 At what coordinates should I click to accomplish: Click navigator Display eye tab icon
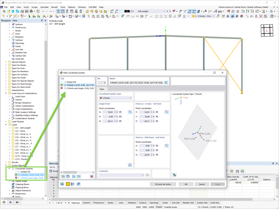10,202
